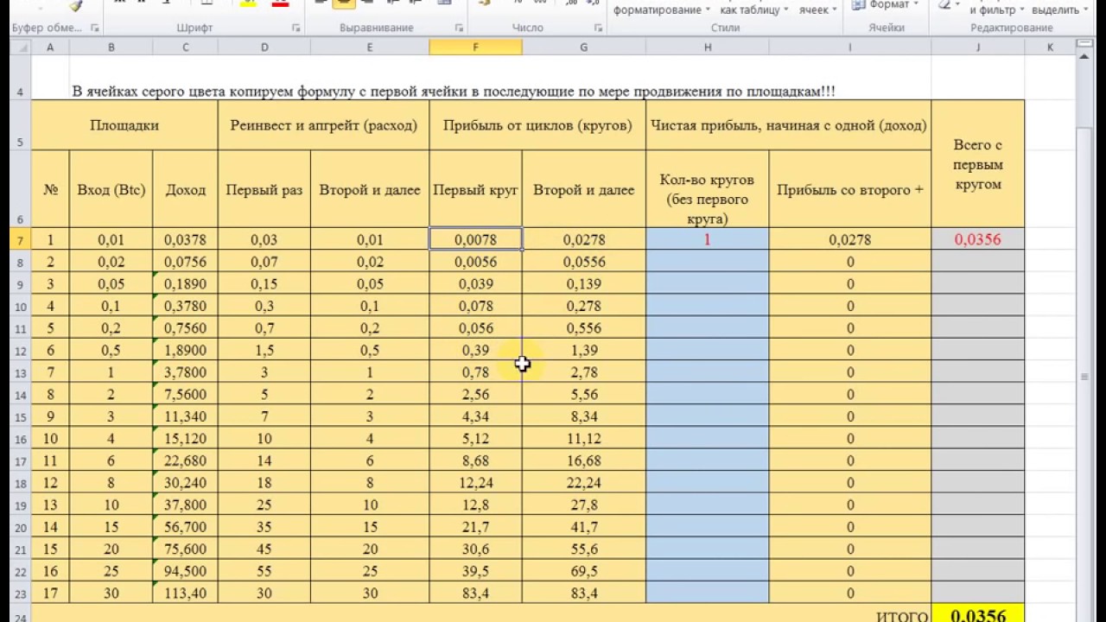Click the Вход (Btc) column heading
Screen dimensions: 1106x622
click(111, 190)
